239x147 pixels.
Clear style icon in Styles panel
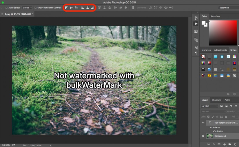pyautogui.click(x=228, y=94)
